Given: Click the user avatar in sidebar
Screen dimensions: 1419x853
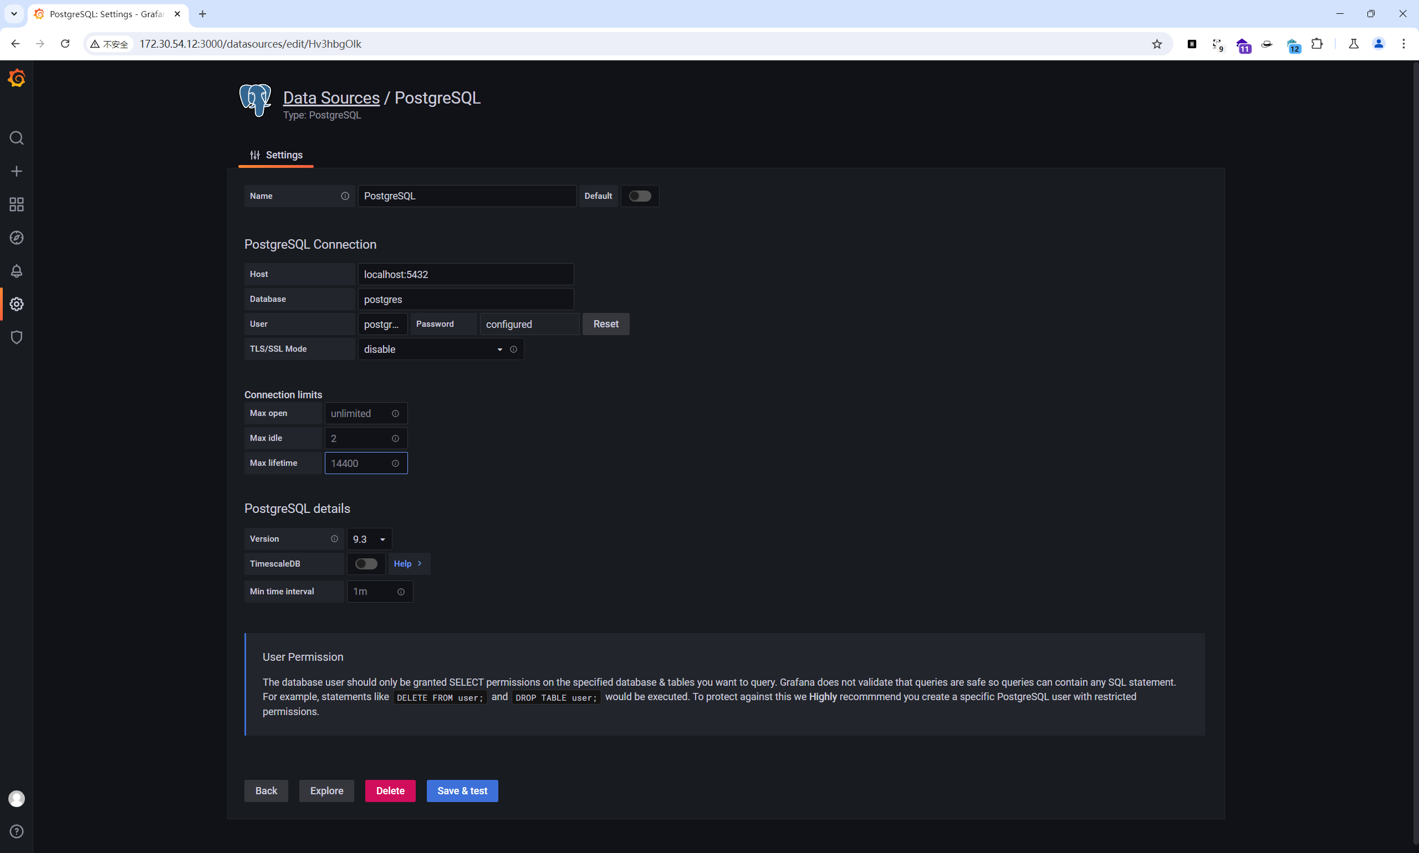Looking at the screenshot, I should [x=17, y=798].
